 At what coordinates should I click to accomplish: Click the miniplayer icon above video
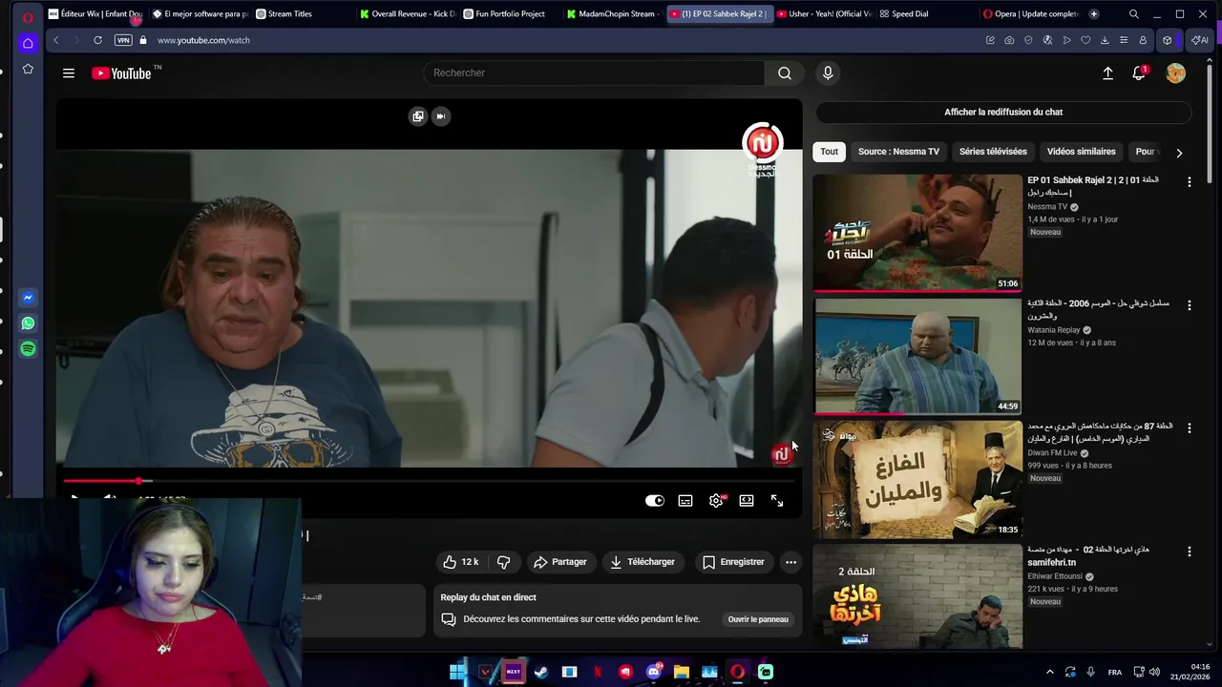point(417,116)
